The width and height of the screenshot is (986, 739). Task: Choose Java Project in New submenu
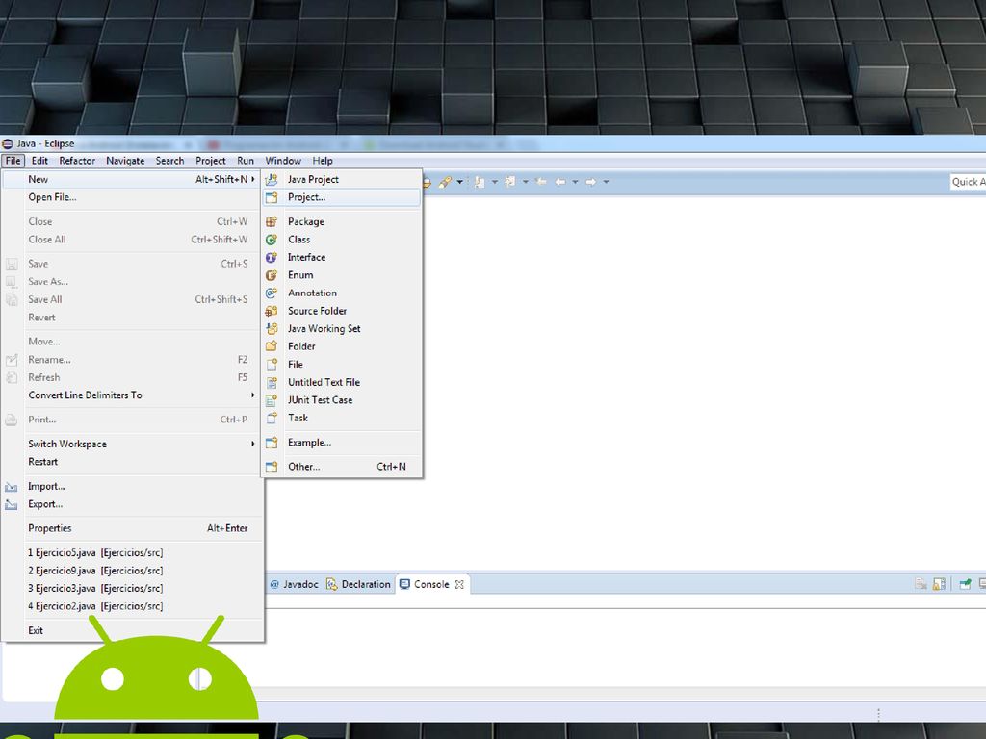[342, 180]
